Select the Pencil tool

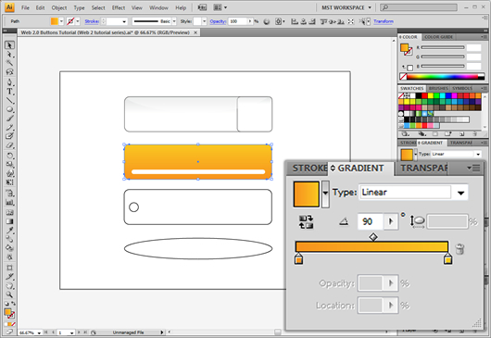point(9,127)
